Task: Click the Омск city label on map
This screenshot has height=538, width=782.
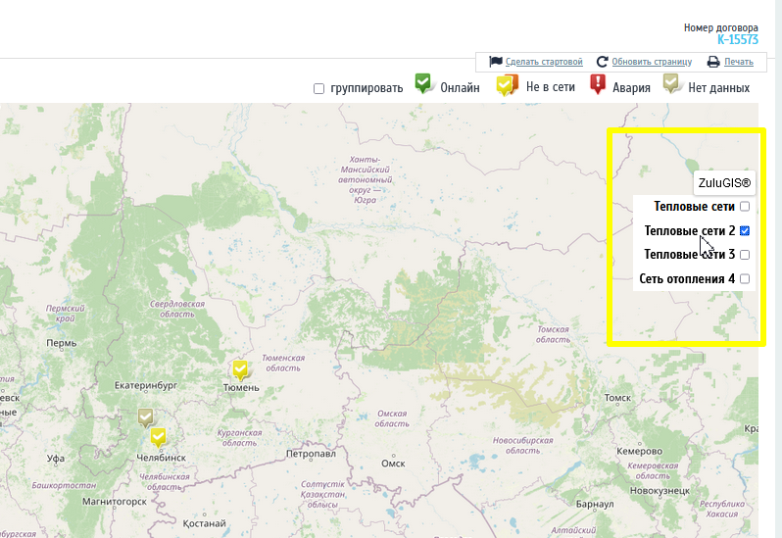Action: click(x=393, y=463)
